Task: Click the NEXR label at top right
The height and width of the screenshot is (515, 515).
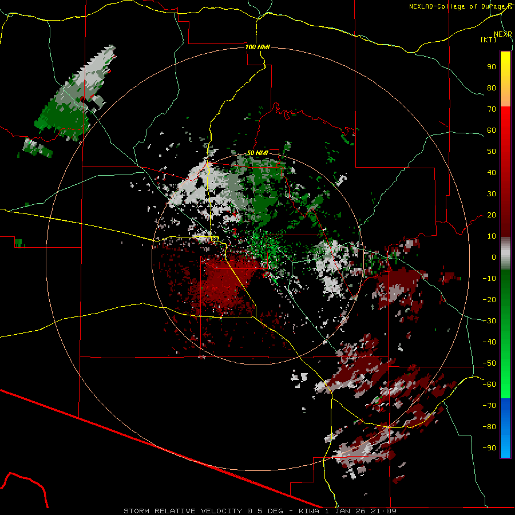Action: 503,34
